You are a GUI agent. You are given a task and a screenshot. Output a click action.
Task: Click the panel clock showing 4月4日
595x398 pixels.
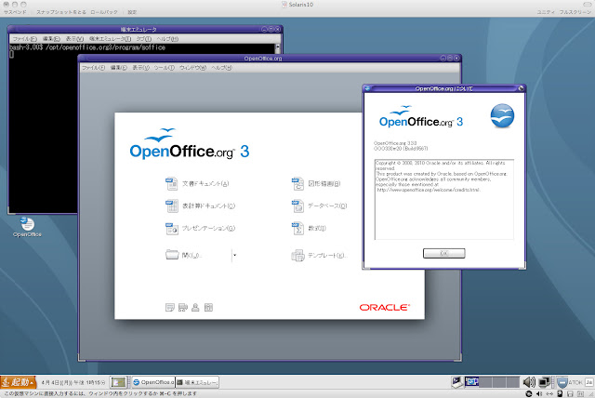[x=73, y=382]
